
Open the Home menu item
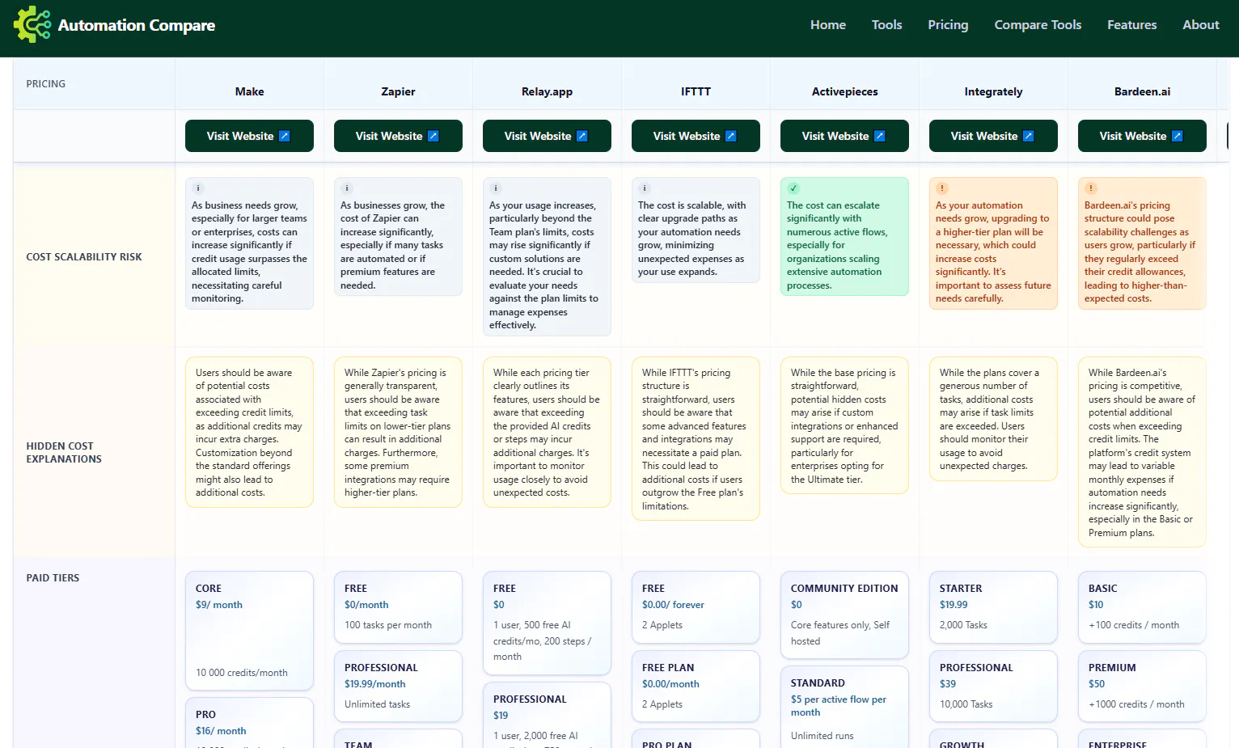828,25
